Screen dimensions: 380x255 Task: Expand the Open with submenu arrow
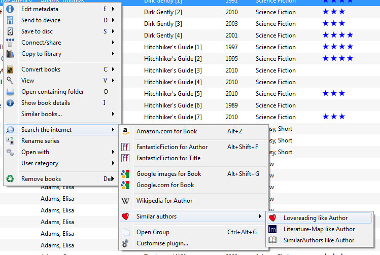click(113, 152)
